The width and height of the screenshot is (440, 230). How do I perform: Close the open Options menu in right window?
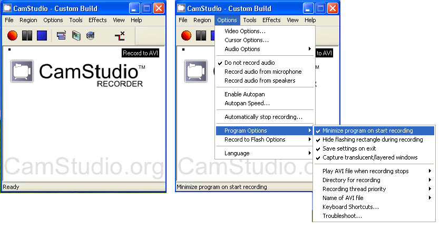click(x=227, y=20)
